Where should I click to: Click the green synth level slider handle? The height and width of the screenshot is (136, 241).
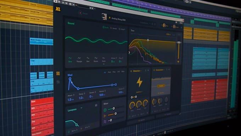tap(113, 108)
